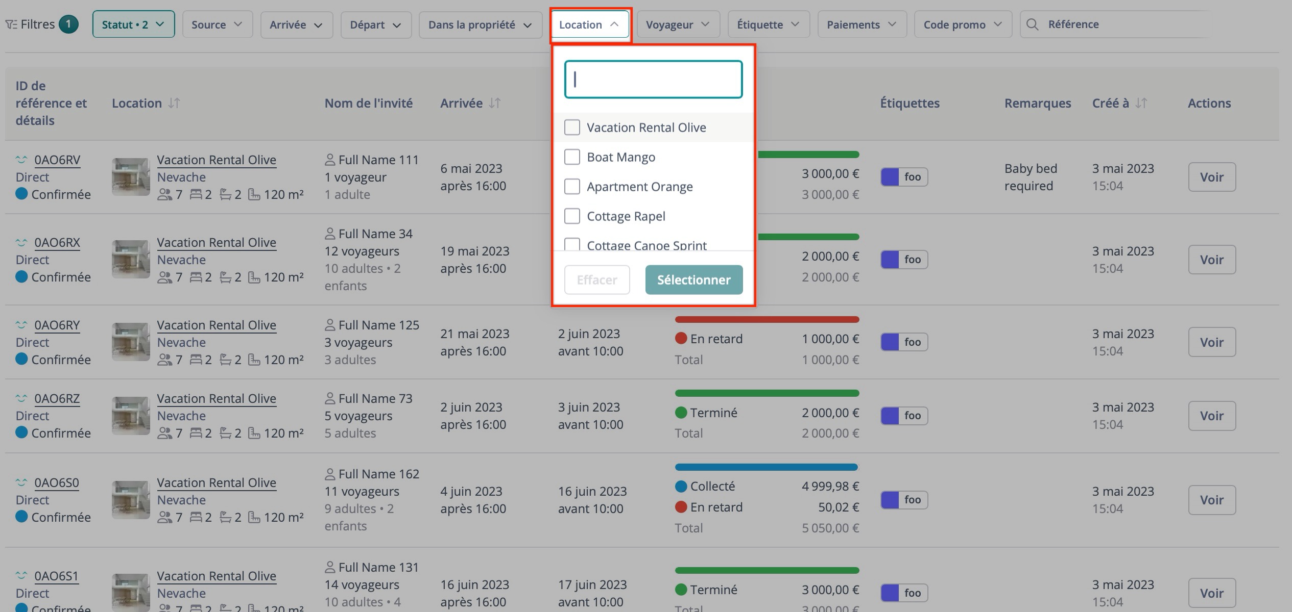Viewport: 1292px width, 612px height.
Task: Click the guest person icon near Full Name 111
Action: tap(329, 159)
